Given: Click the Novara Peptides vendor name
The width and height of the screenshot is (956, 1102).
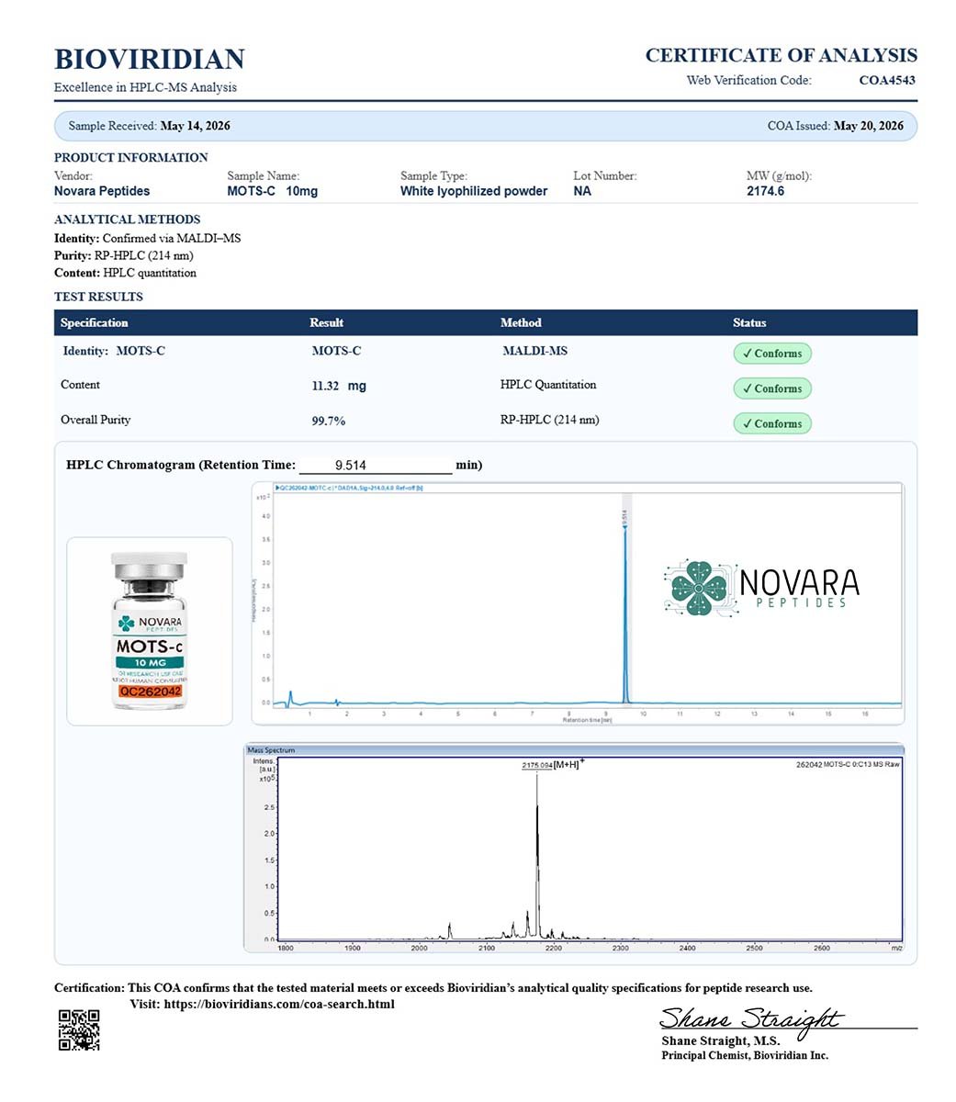Looking at the screenshot, I should 102,191.
